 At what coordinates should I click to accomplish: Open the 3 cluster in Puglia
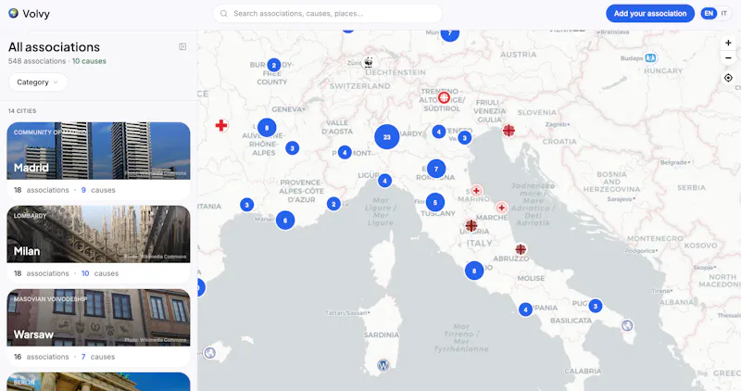[x=596, y=306]
